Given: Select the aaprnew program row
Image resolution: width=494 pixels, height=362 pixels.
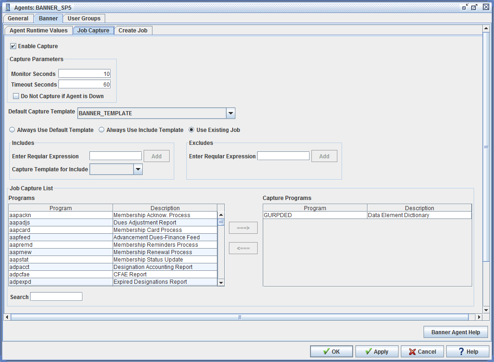Looking at the screenshot, I should [113, 252].
